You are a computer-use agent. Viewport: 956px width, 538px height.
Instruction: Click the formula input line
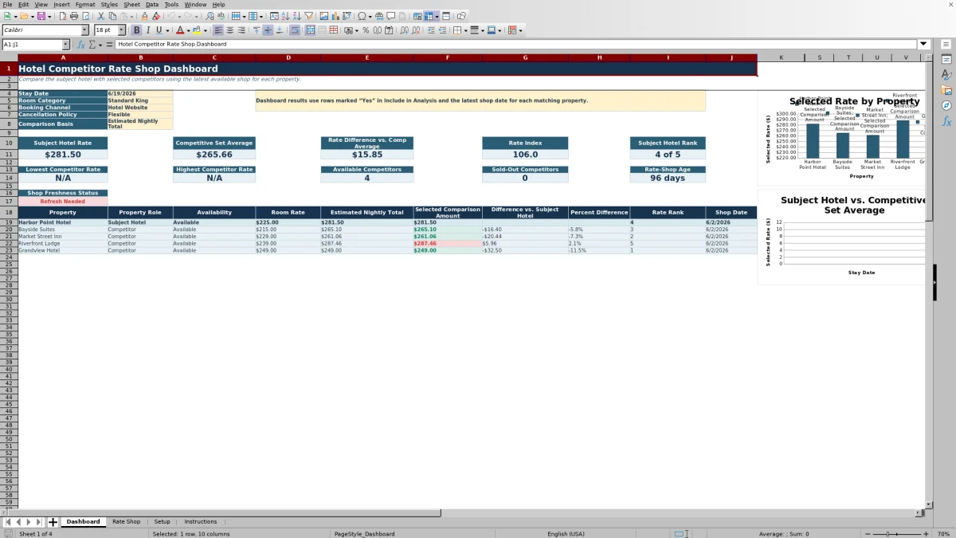click(515, 45)
